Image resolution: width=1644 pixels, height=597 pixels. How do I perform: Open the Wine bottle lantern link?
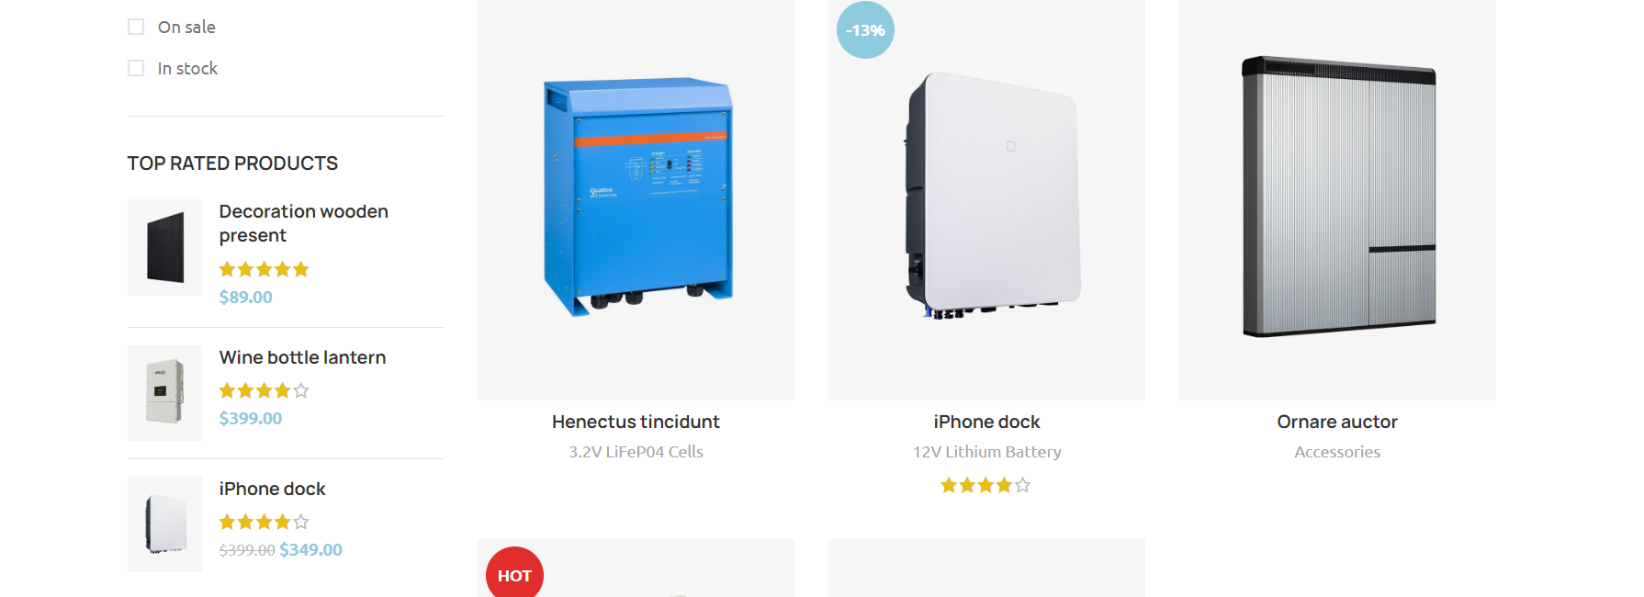(302, 357)
